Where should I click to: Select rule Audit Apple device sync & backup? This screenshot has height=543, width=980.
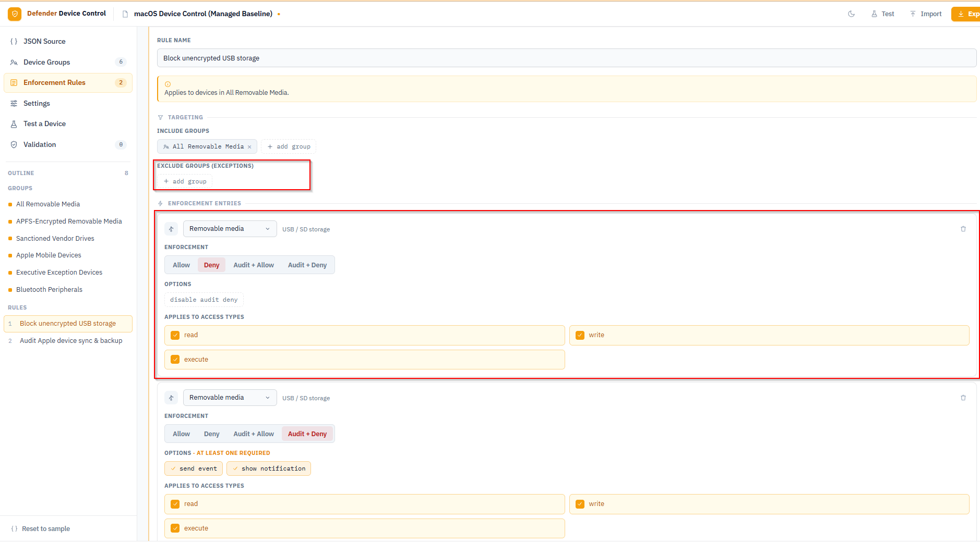click(x=68, y=341)
